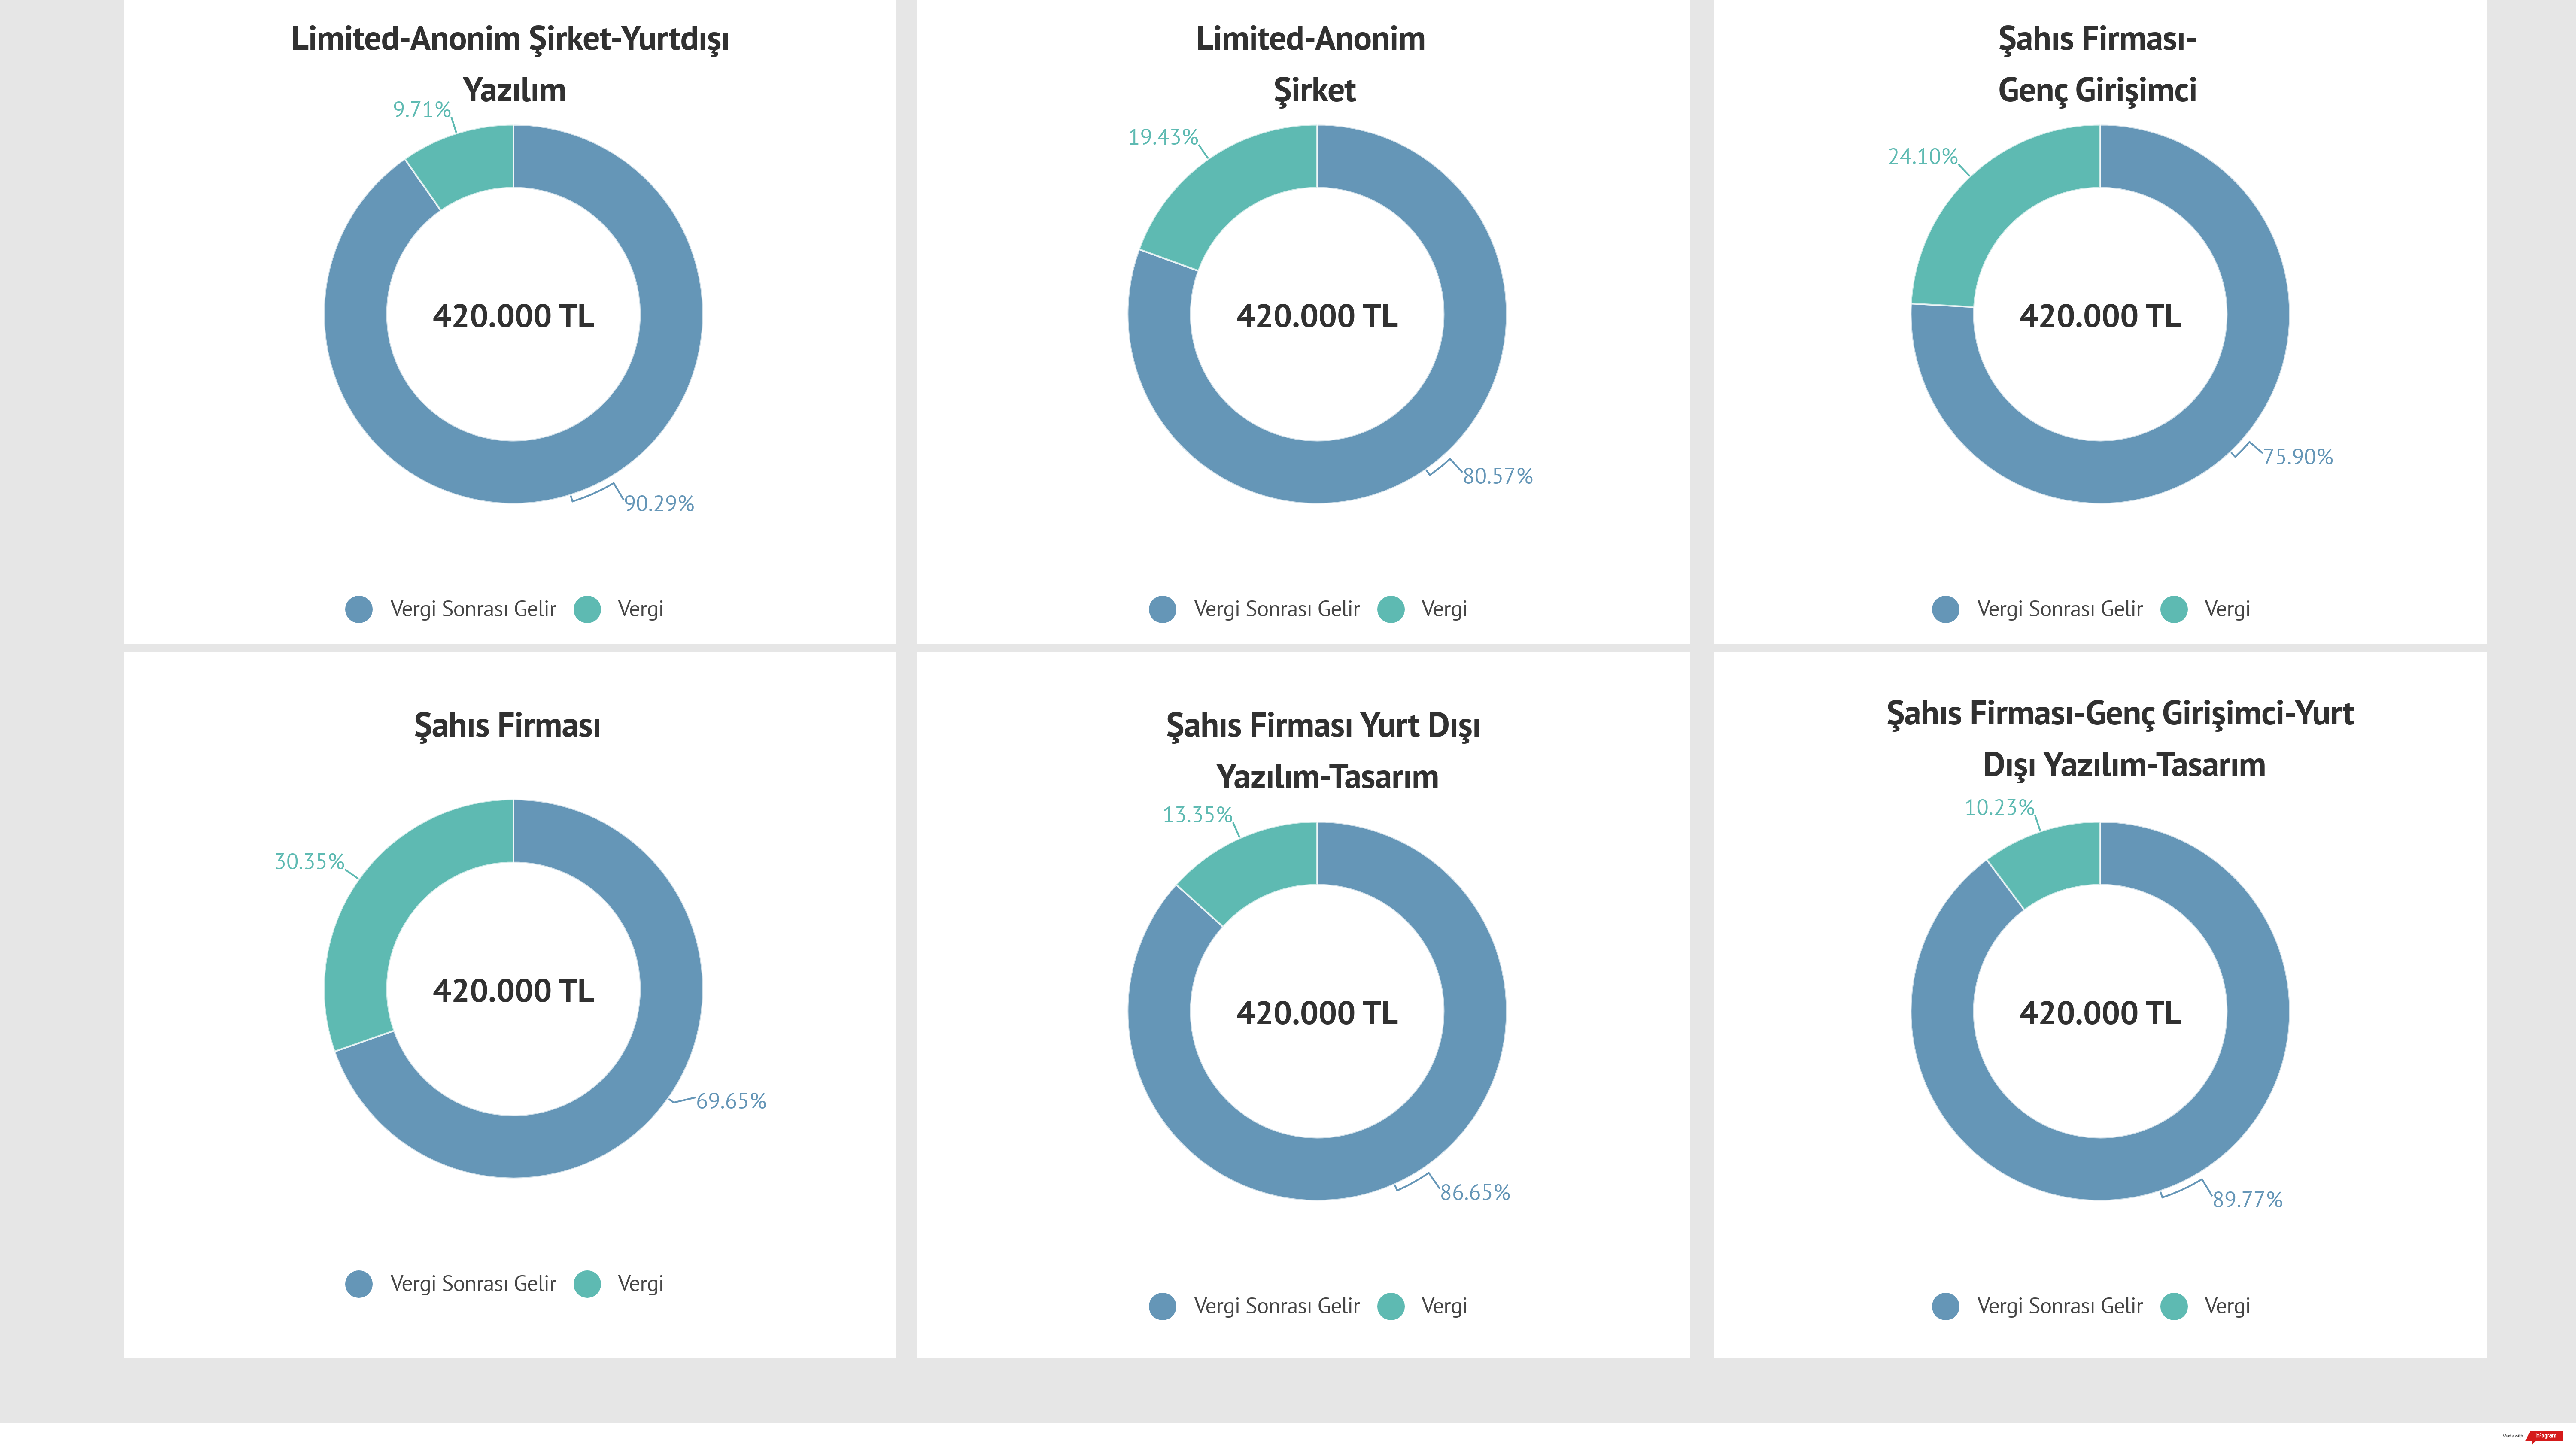Click blue legend dot under the 19.43% chart
This screenshot has width=2576, height=1449.
[x=1163, y=609]
